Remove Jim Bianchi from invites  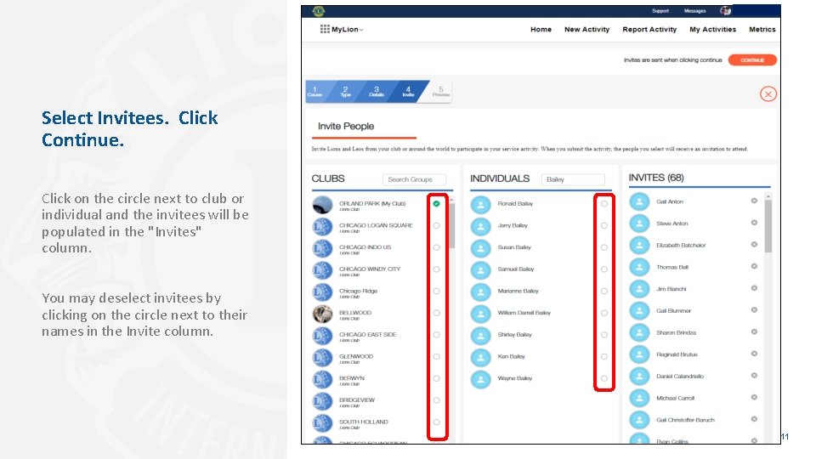(x=754, y=288)
